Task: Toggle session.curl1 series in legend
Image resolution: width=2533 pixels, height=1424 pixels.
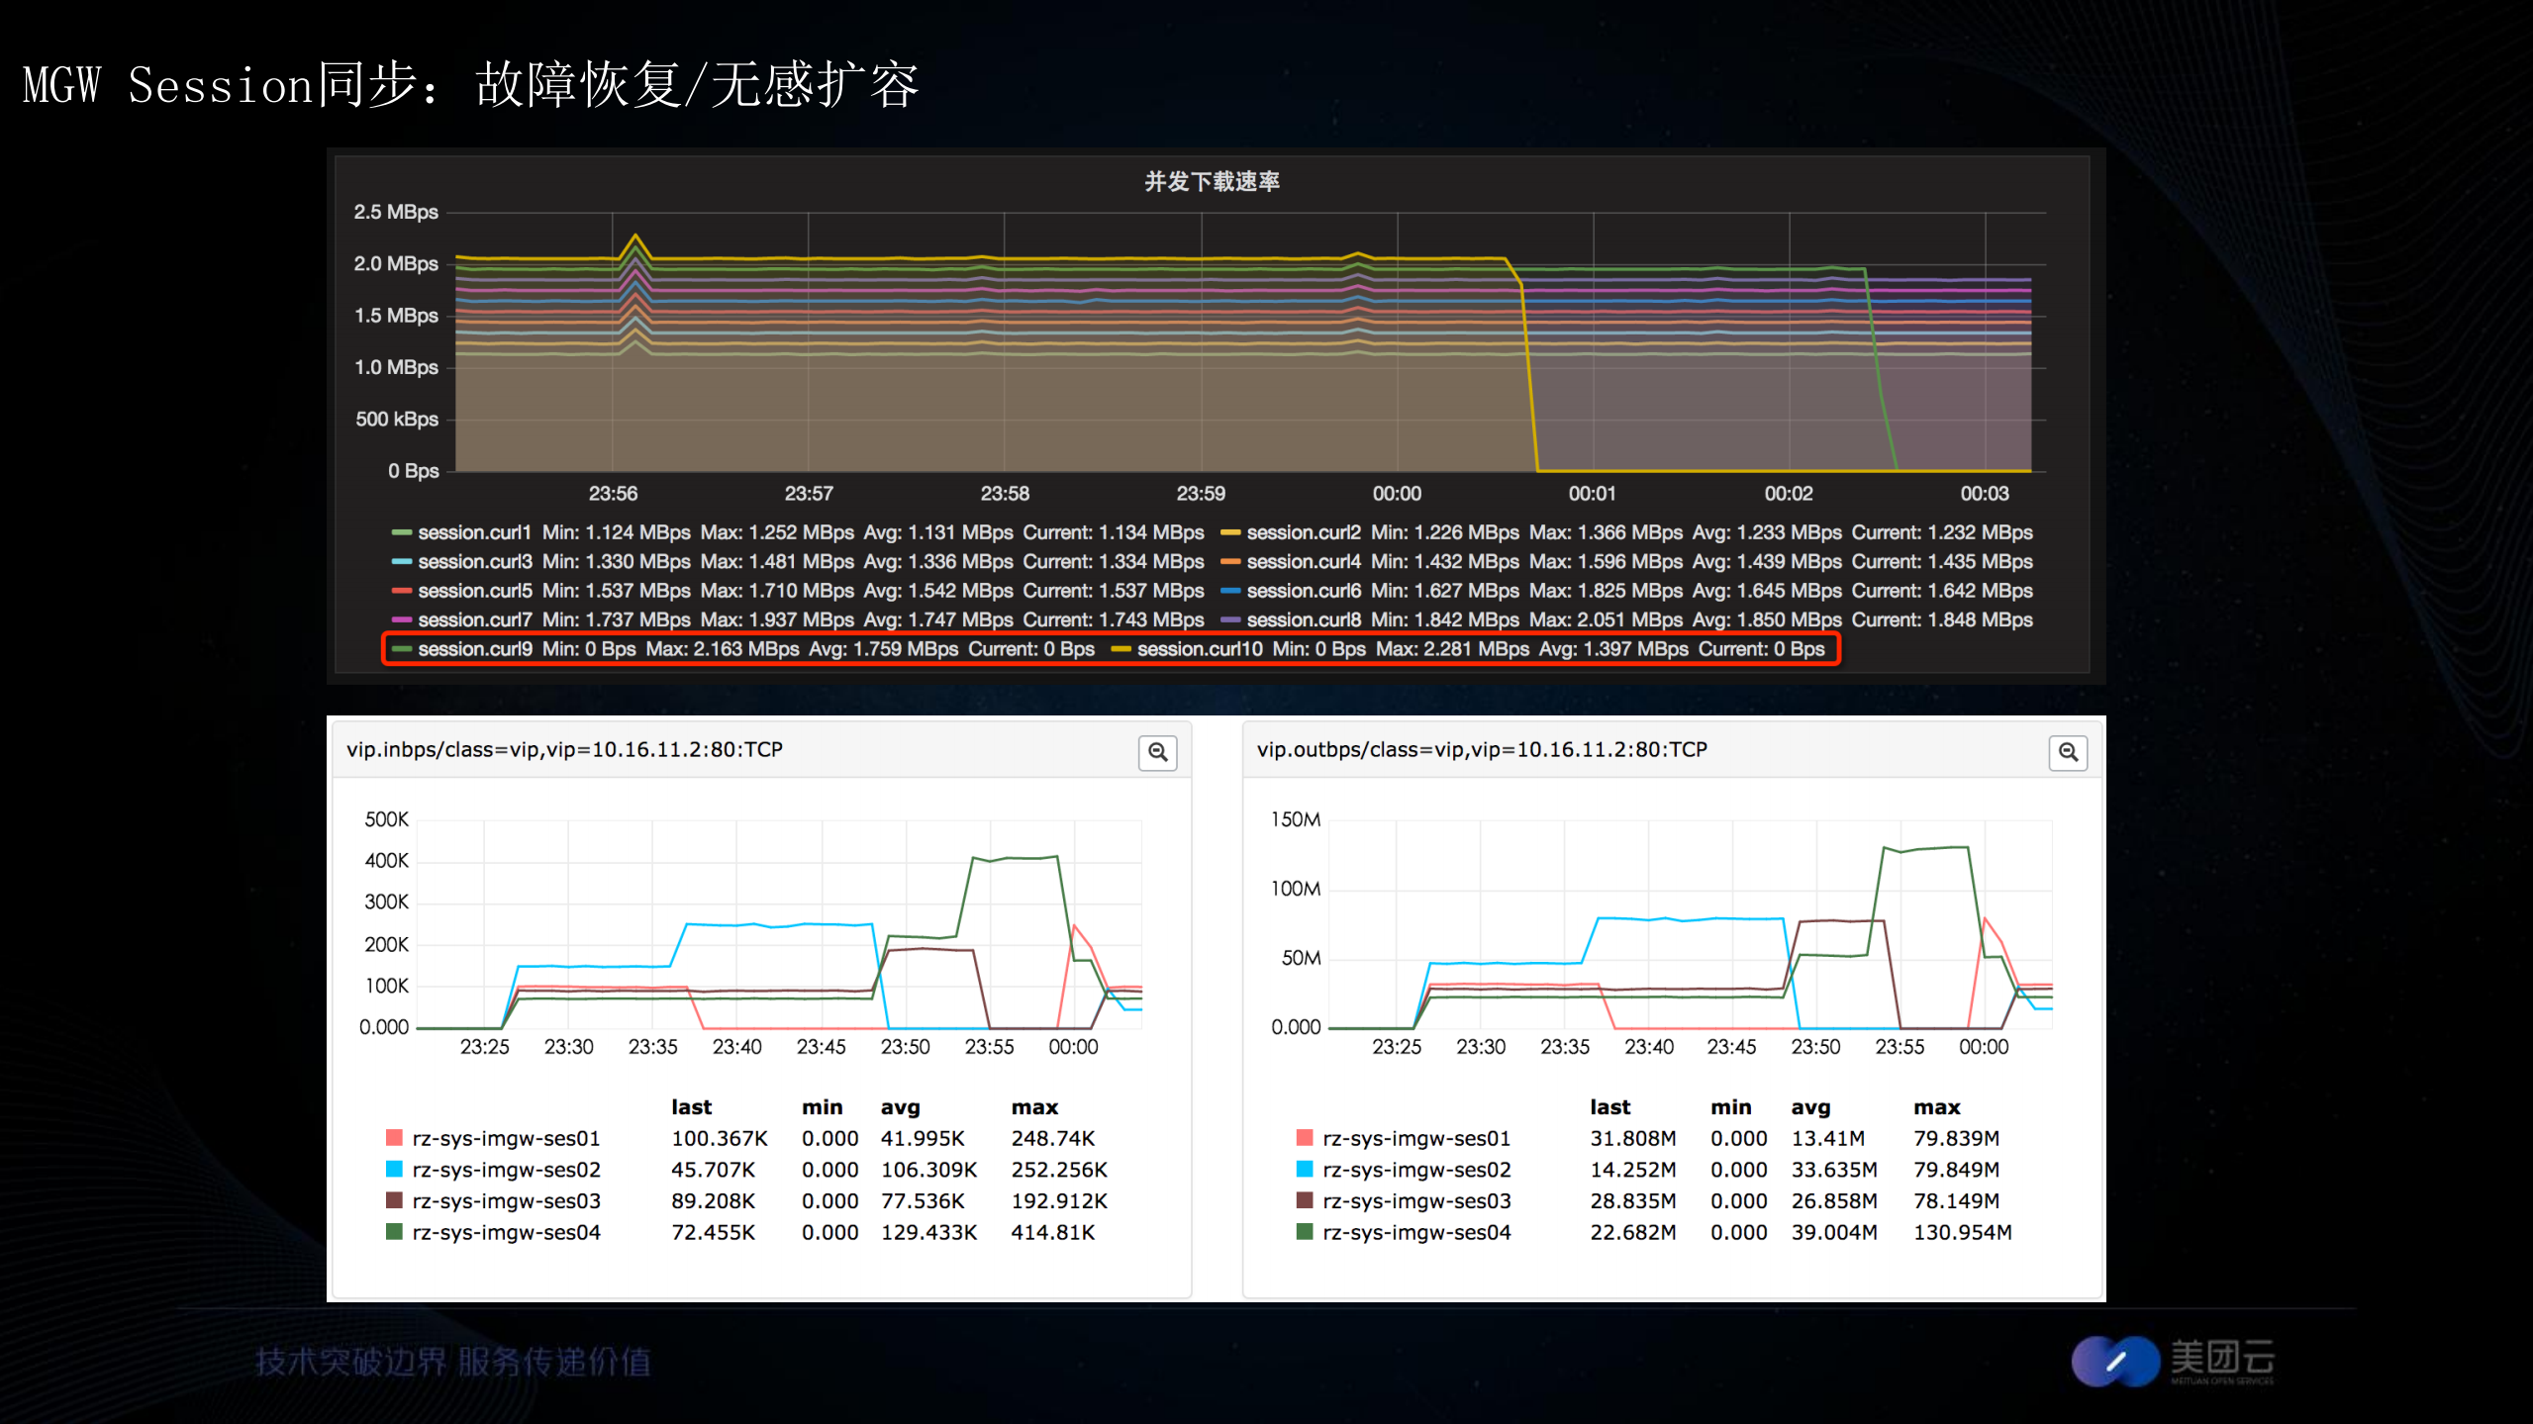Action: coord(474,532)
